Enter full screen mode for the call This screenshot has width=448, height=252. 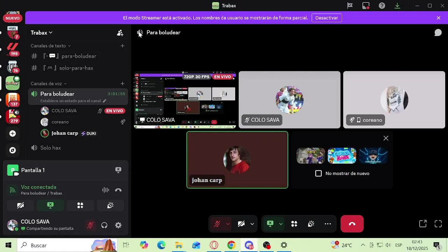pos(438,224)
